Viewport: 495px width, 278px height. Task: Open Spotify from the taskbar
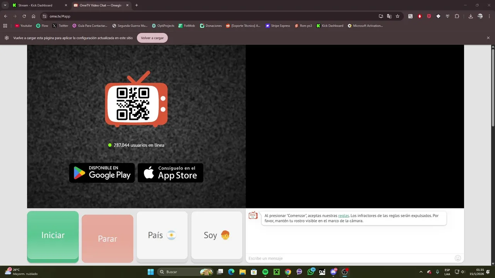pyautogui.click(x=265, y=272)
